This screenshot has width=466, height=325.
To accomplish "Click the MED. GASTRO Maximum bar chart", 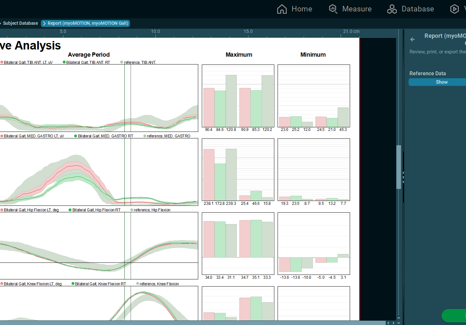I will [x=238, y=170].
